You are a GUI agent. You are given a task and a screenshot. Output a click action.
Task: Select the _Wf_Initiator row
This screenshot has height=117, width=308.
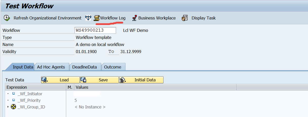coord(30,94)
